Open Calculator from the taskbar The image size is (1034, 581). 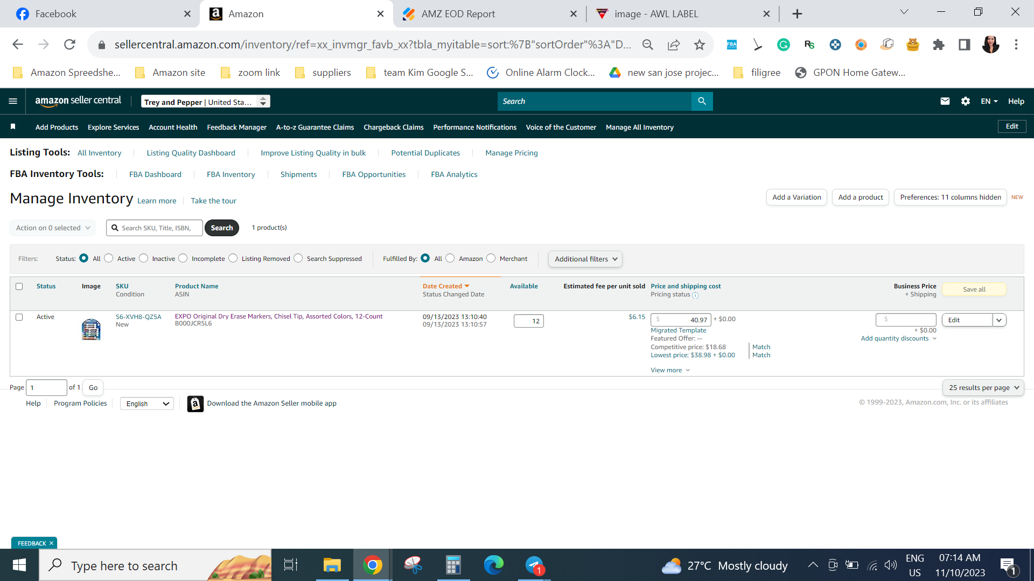pyautogui.click(x=453, y=565)
